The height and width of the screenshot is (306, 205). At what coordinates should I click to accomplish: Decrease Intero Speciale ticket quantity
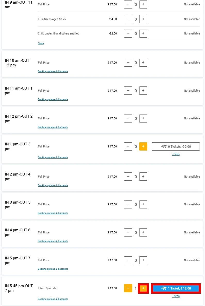(x=128, y=288)
